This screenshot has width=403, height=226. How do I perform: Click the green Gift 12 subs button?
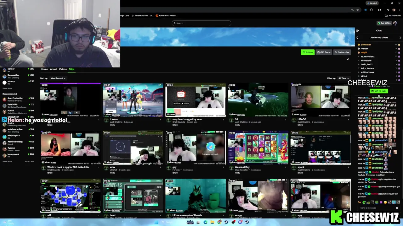tap(379, 91)
